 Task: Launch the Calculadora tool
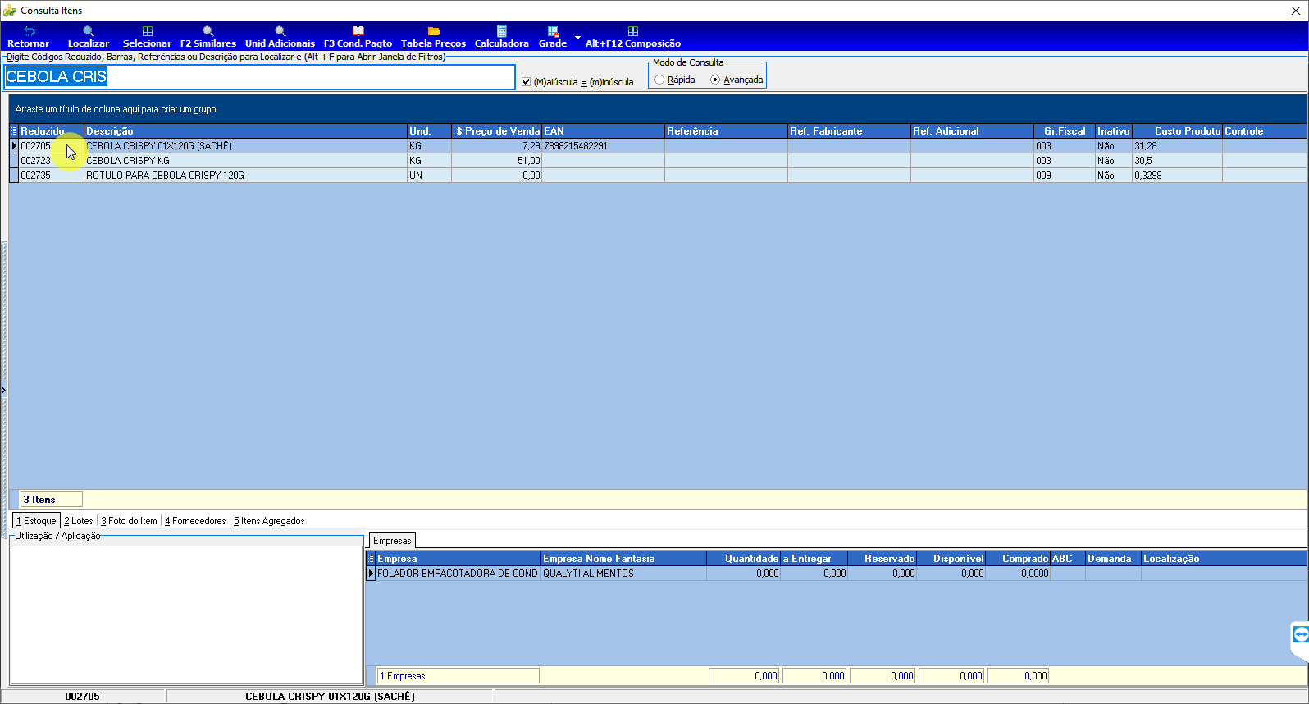click(502, 37)
